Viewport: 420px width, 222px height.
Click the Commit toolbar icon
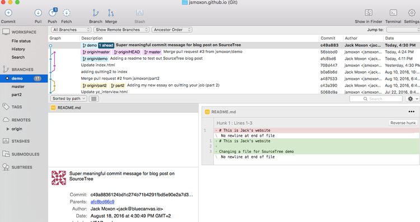click(8, 12)
